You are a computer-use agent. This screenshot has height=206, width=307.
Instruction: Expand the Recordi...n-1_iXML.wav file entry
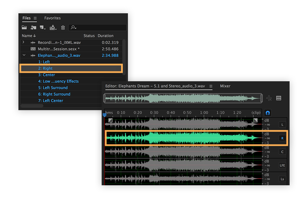(x=24, y=42)
